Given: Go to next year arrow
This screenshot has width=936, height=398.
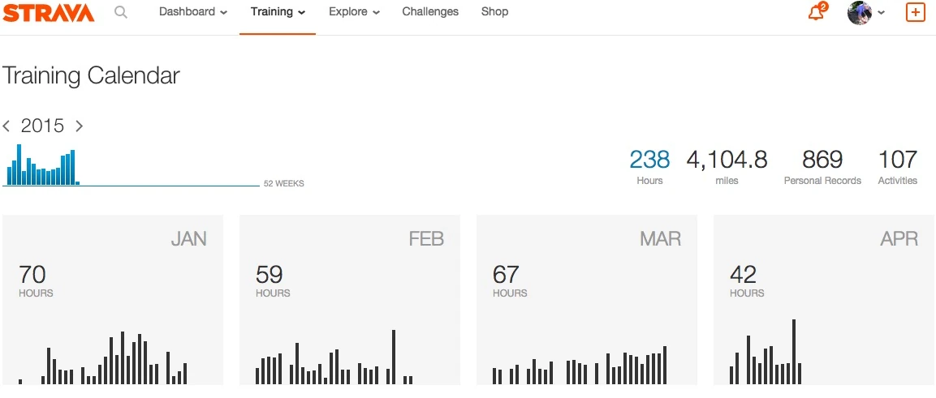Looking at the screenshot, I should [79, 126].
